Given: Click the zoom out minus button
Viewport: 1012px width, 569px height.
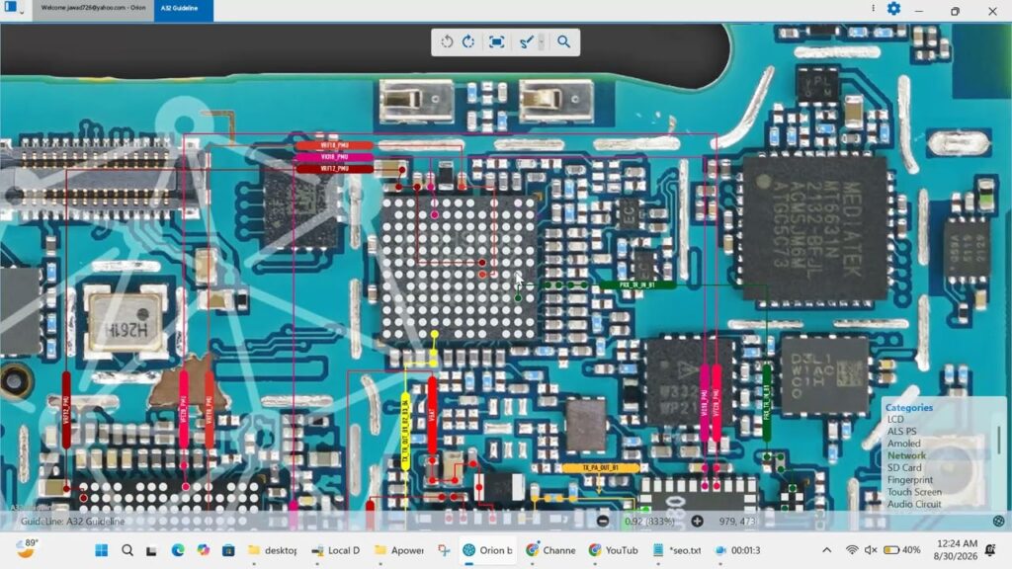Looking at the screenshot, I should [x=602, y=522].
